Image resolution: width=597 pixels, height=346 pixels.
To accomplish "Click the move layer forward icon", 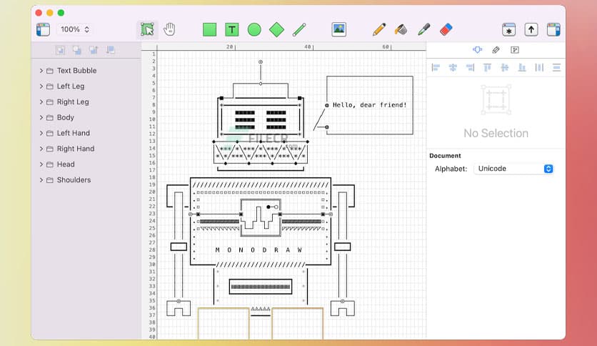I will pos(94,50).
